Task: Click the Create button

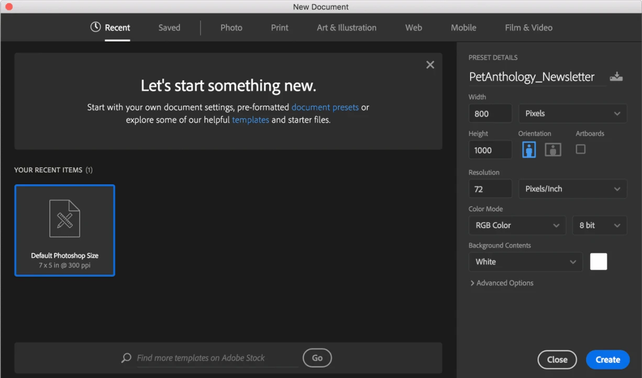Action: pos(607,360)
